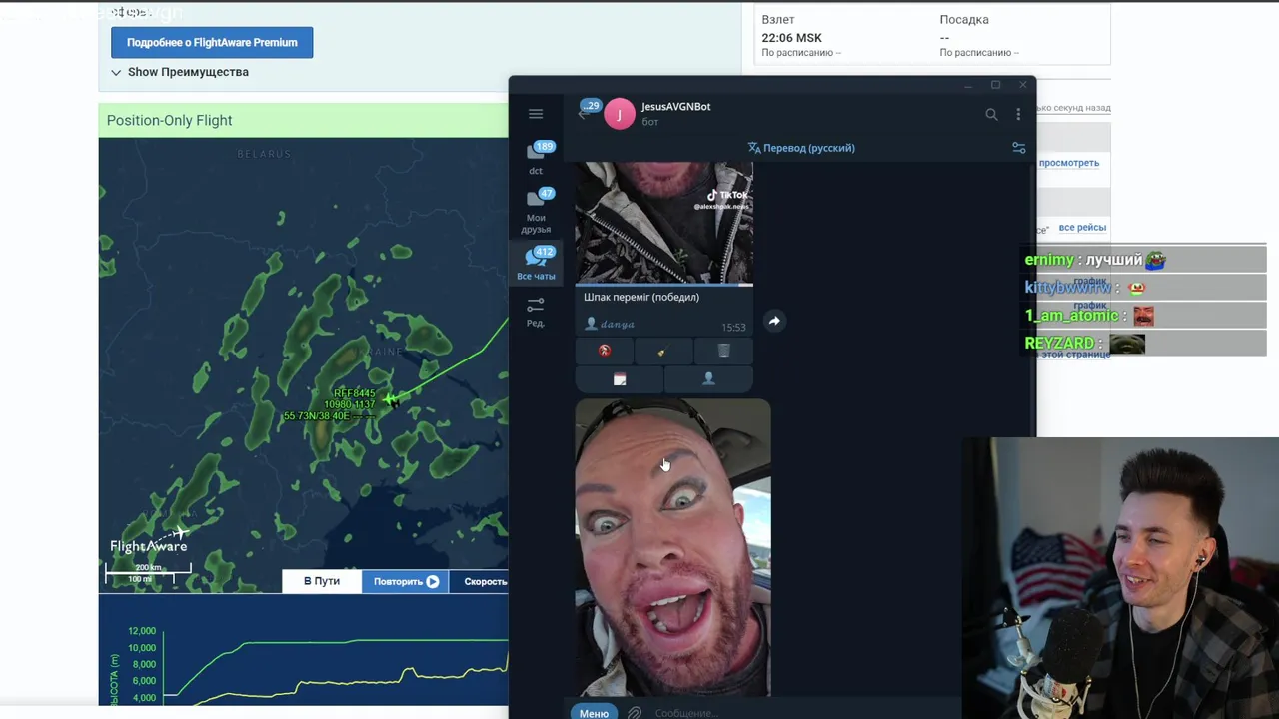Click the 15:53 message timestamp
Viewport: 1279px width, 719px height.
point(733,327)
